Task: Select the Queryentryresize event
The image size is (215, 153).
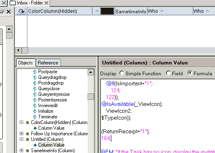Action: tap(54, 94)
